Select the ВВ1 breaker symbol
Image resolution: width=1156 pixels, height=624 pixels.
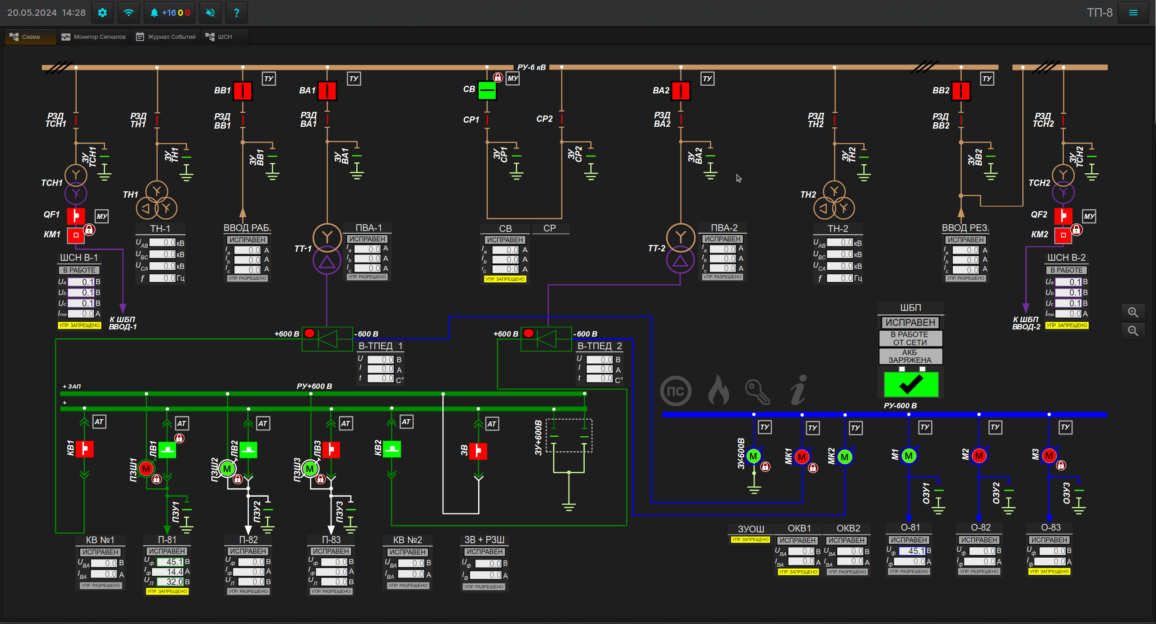[243, 91]
